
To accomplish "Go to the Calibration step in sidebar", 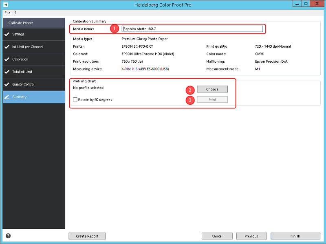I will coord(34,59).
